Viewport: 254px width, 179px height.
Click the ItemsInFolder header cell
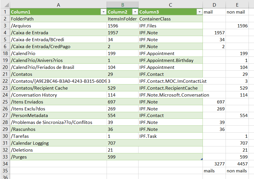pyautogui.click(x=122, y=19)
